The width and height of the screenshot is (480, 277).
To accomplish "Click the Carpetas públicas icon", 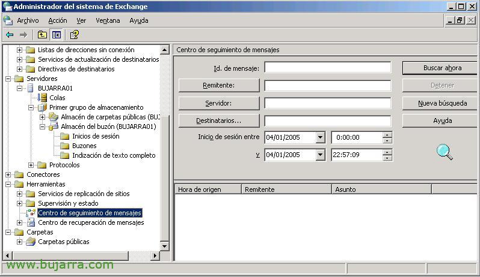I will tap(31, 242).
